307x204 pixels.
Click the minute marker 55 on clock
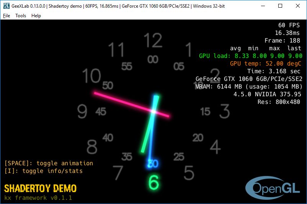coord(127,66)
